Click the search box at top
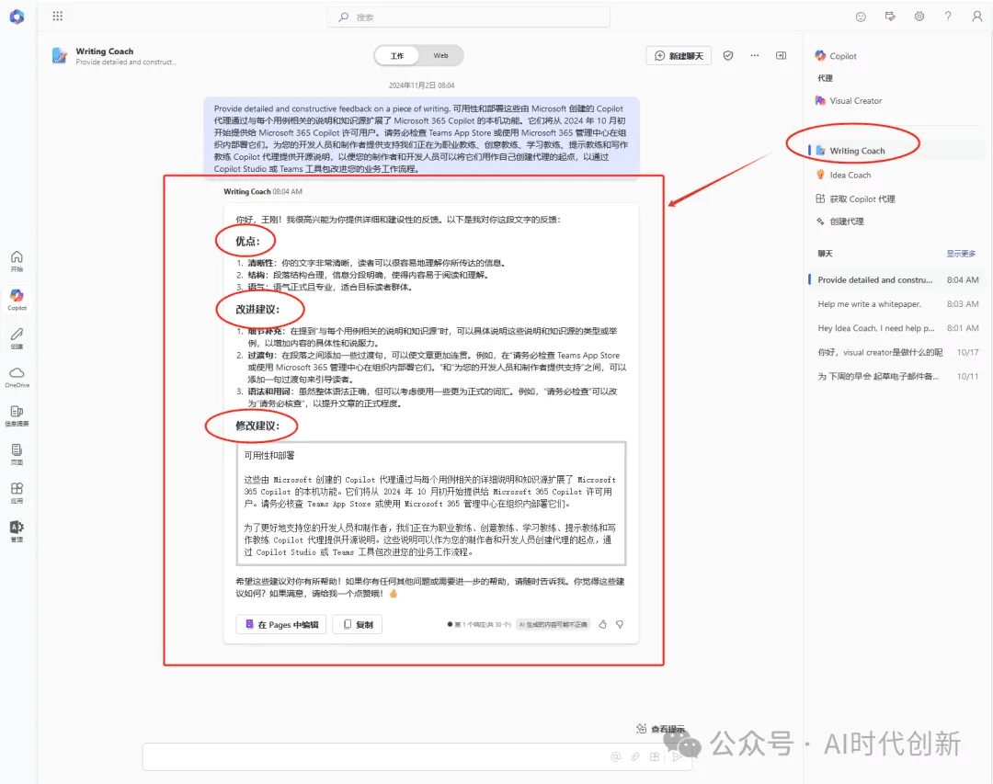This screenshot has height=784, width=993. click(469, 17)
